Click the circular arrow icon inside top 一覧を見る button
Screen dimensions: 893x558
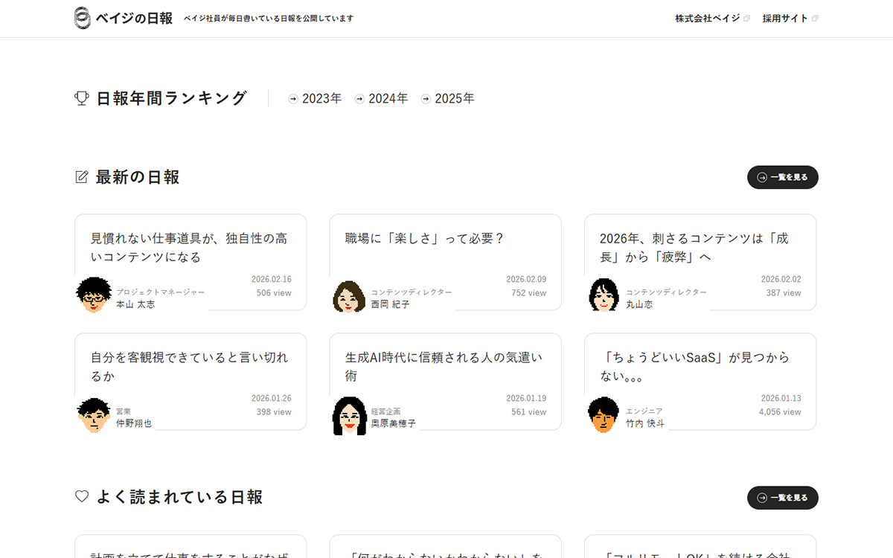point(761,177)
